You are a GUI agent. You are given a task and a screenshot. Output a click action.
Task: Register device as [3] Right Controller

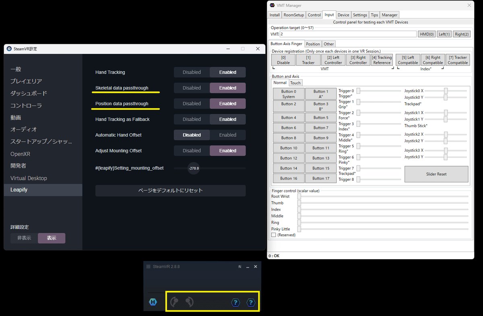[x=358, y=60]
